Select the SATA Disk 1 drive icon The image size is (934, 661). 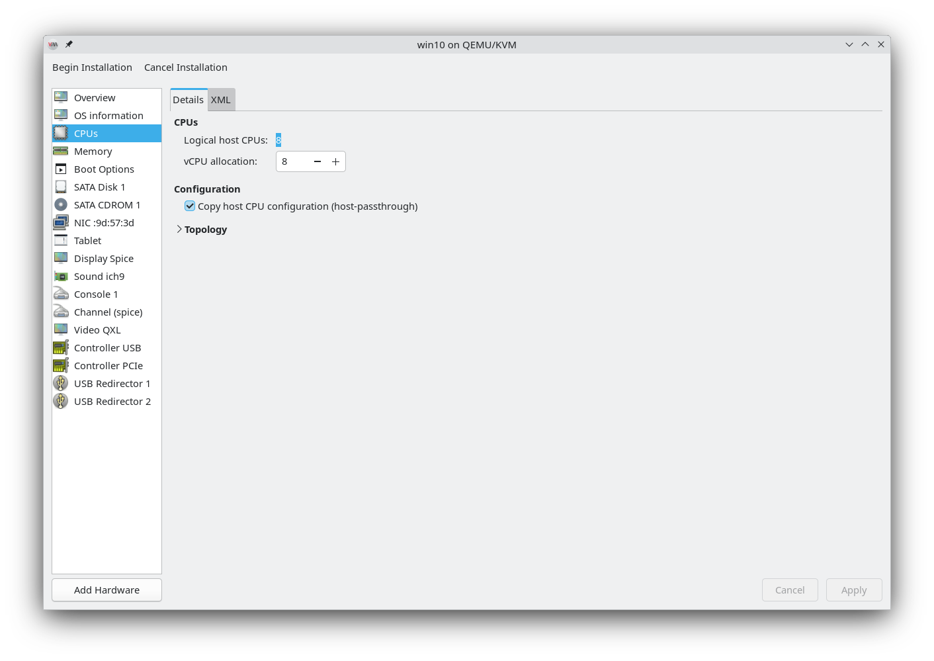pyautogui.click(x=61, y=187)
